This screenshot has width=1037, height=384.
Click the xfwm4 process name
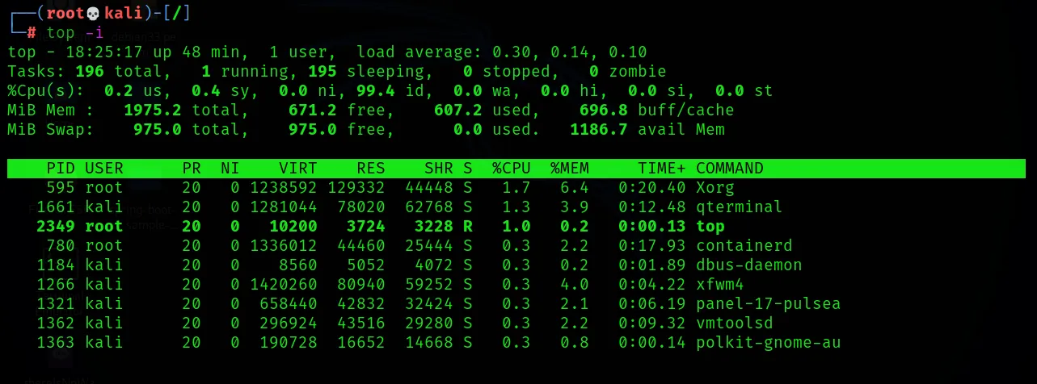pyautogui.click(x=720, y=284)
